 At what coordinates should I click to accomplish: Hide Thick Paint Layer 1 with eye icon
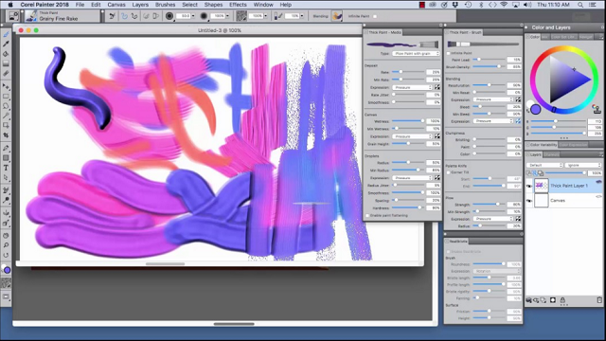529,186
